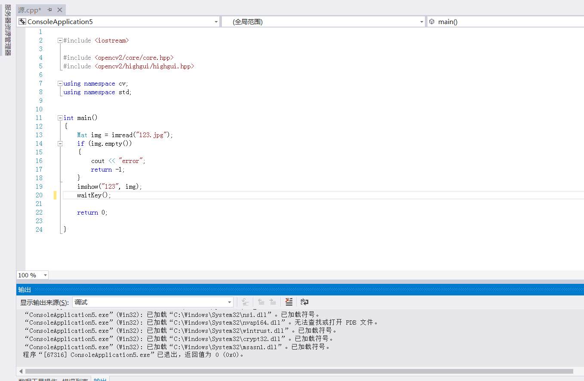Click the Clear All output icon

coord(289,302)
